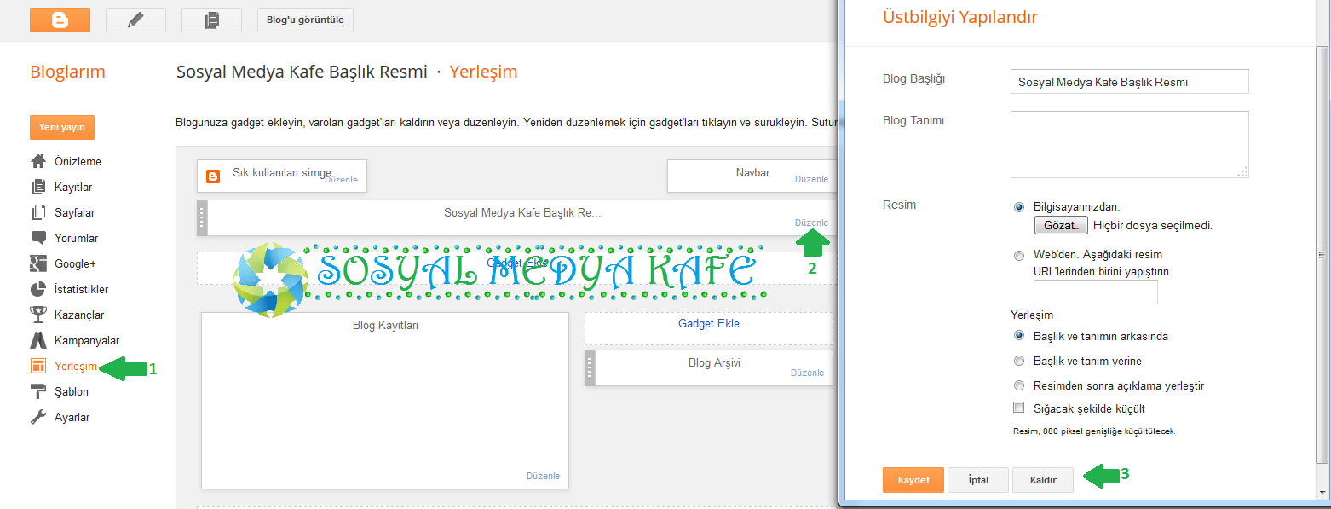
Task: Click the Sayfalar pages icon
Action: click(x=38, y=212)
